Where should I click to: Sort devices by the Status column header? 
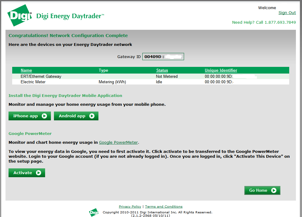(162, 70)
